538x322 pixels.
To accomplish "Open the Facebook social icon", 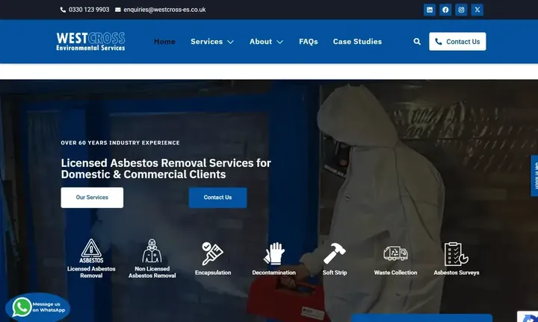I will click(445, 10).
